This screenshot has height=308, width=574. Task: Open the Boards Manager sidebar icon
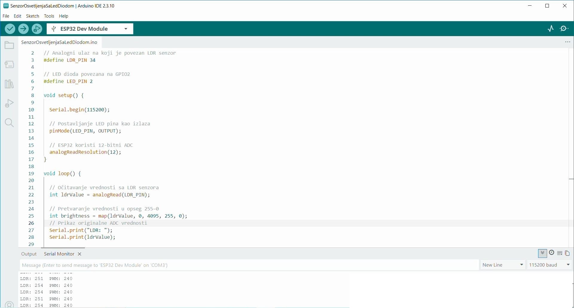point(9,64)
